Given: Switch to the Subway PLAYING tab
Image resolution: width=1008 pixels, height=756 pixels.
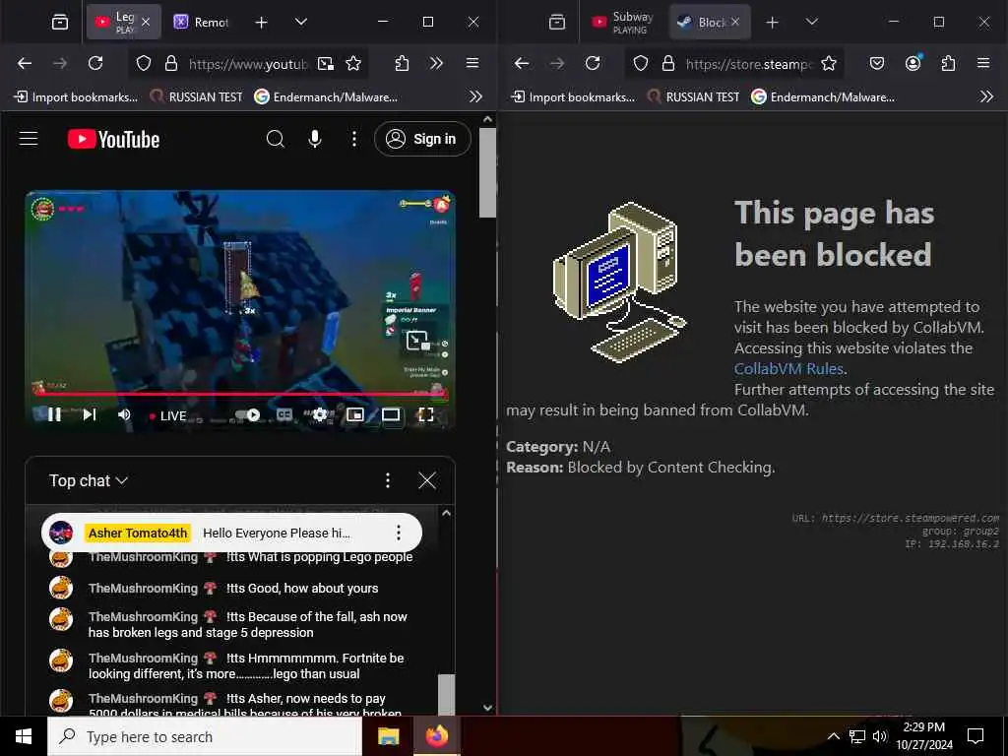Looking at the screenshot, I should tap(622, 22).
